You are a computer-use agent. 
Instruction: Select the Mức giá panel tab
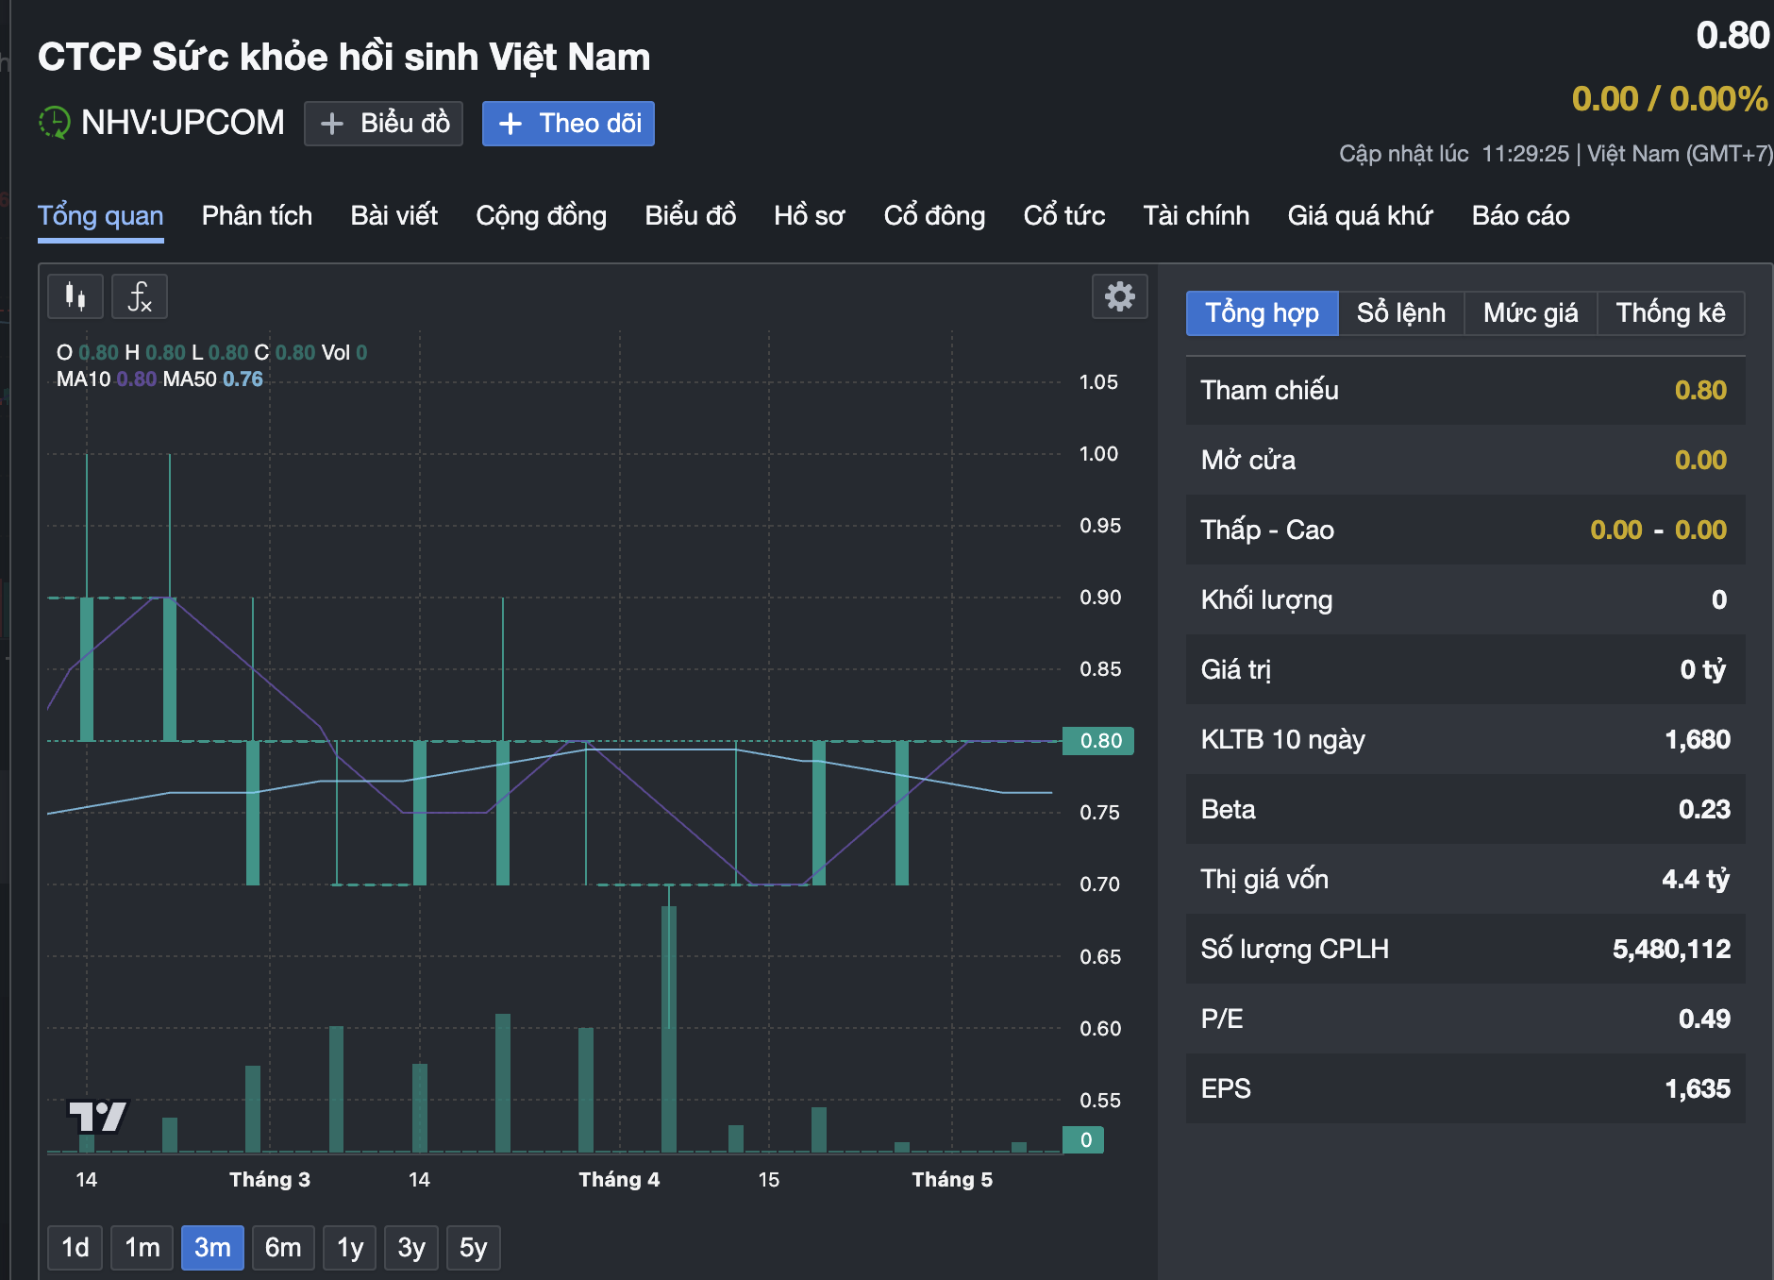point(1530,313)
